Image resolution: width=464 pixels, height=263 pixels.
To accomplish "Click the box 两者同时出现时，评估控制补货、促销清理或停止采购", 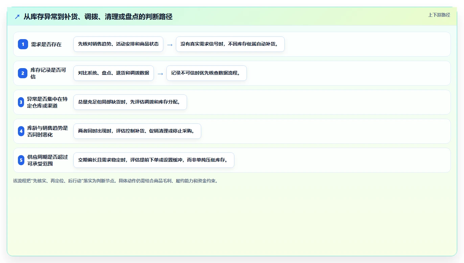I will [137, 131].
